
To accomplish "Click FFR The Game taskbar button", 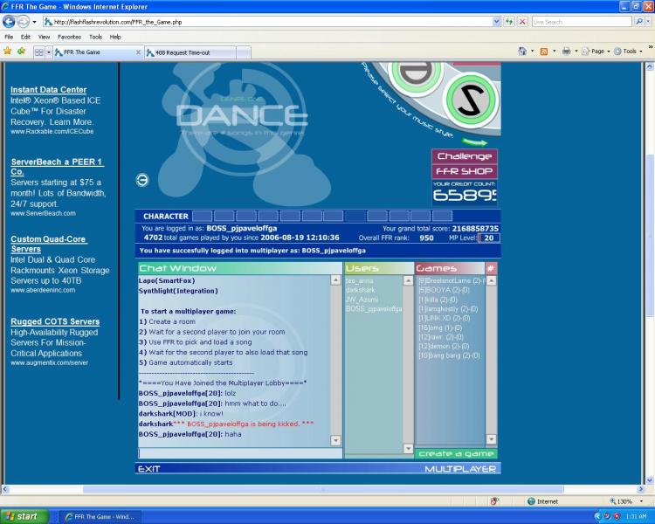I will tap(100, 517).
